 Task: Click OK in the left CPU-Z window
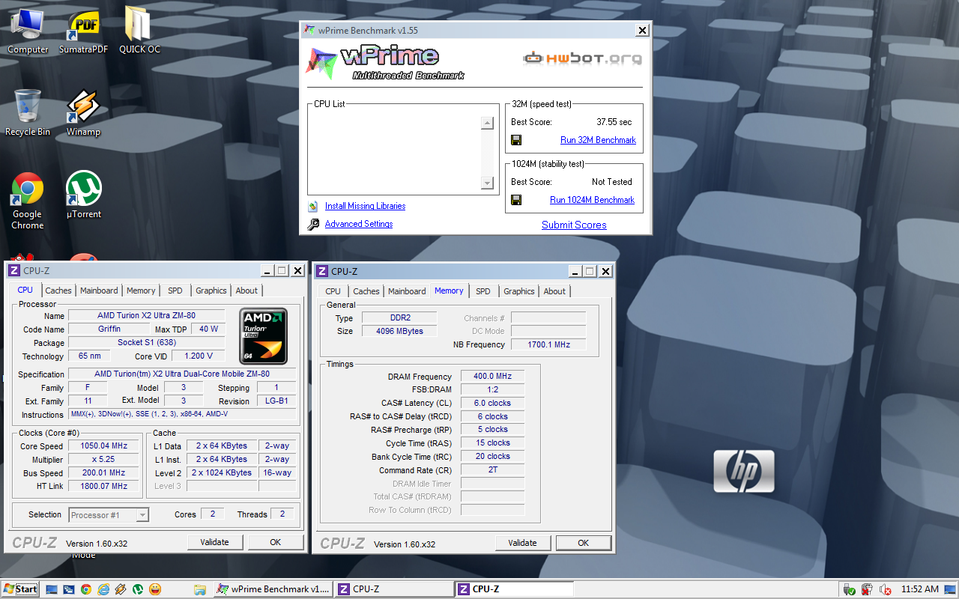[276, 542]
